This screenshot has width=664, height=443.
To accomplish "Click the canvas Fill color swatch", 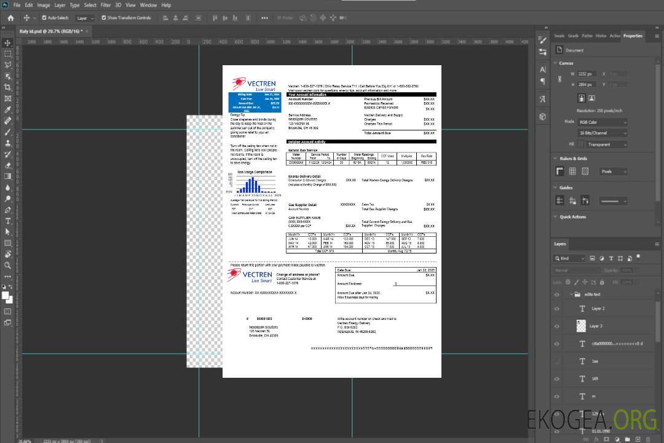I will click(x=581, y=145).
